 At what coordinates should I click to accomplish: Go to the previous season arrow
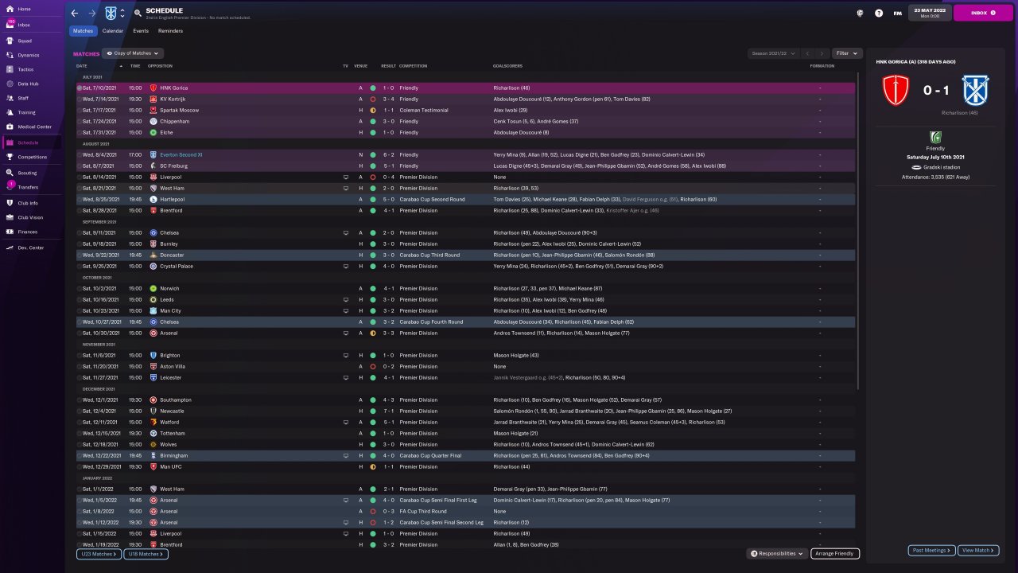(807, 53)
